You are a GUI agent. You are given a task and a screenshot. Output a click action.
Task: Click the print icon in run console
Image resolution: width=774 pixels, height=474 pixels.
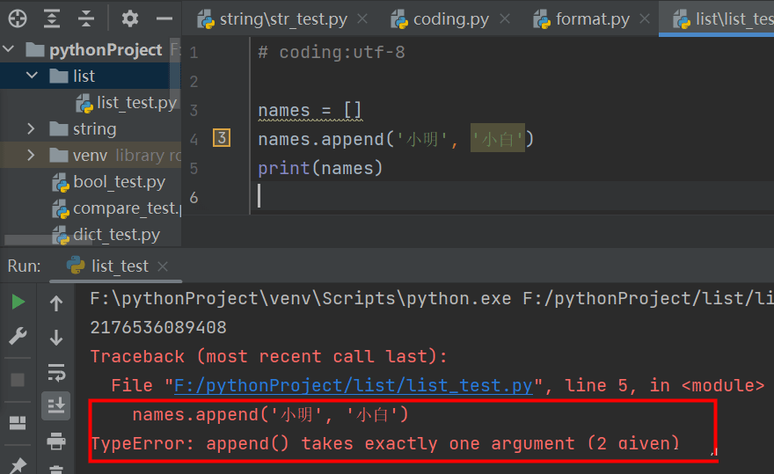(x=56, y=441)
